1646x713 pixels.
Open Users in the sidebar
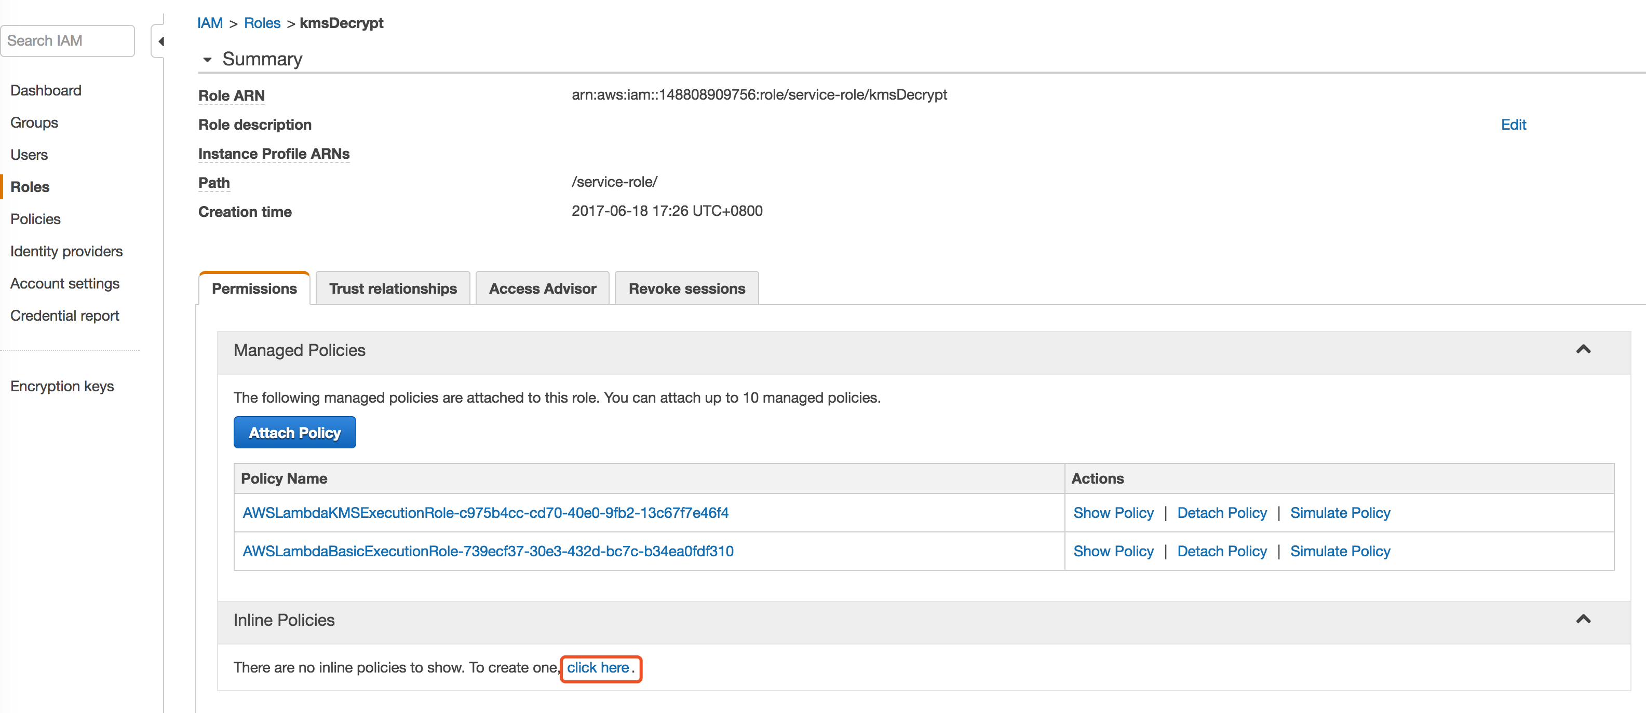30,155
